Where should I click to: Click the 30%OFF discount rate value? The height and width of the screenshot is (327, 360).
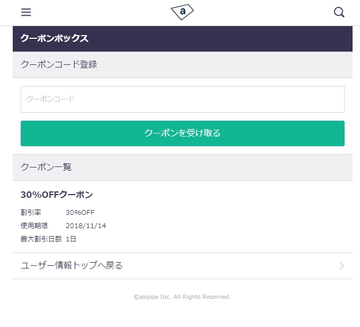[80, 212]
